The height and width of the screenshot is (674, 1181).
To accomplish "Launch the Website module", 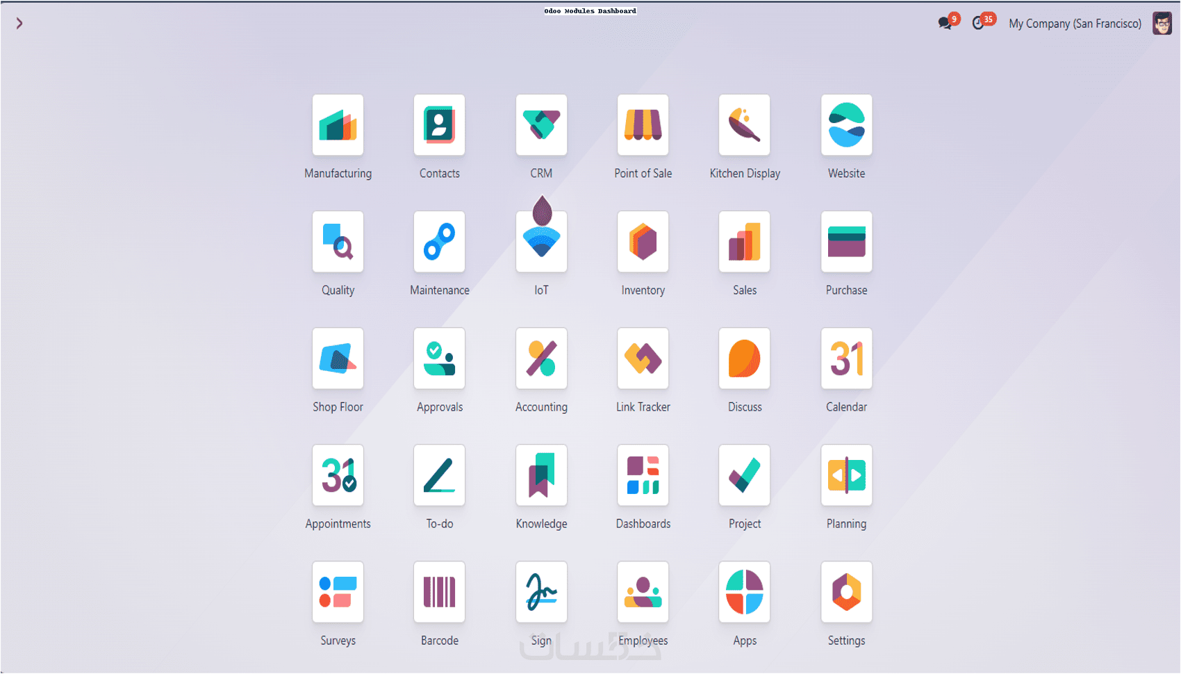I will pos(846,125).
